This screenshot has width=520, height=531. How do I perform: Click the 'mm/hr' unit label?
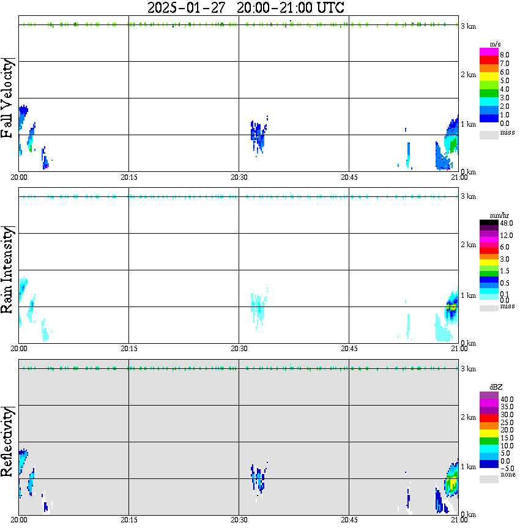[499, 215]
